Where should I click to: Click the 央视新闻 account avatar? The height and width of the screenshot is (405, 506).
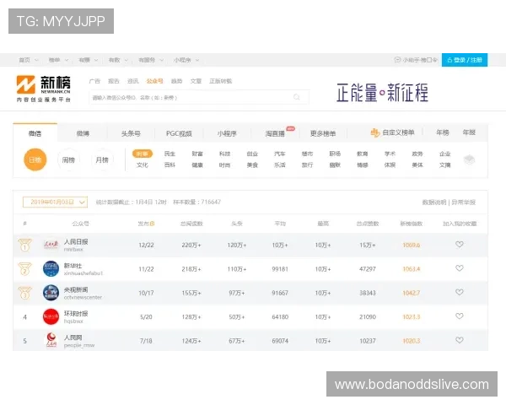click(x=51, y=293)
